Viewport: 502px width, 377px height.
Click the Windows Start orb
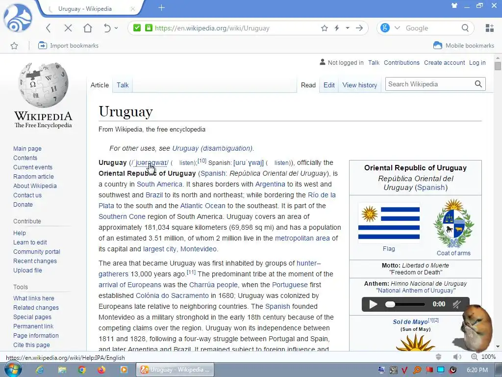13,370
